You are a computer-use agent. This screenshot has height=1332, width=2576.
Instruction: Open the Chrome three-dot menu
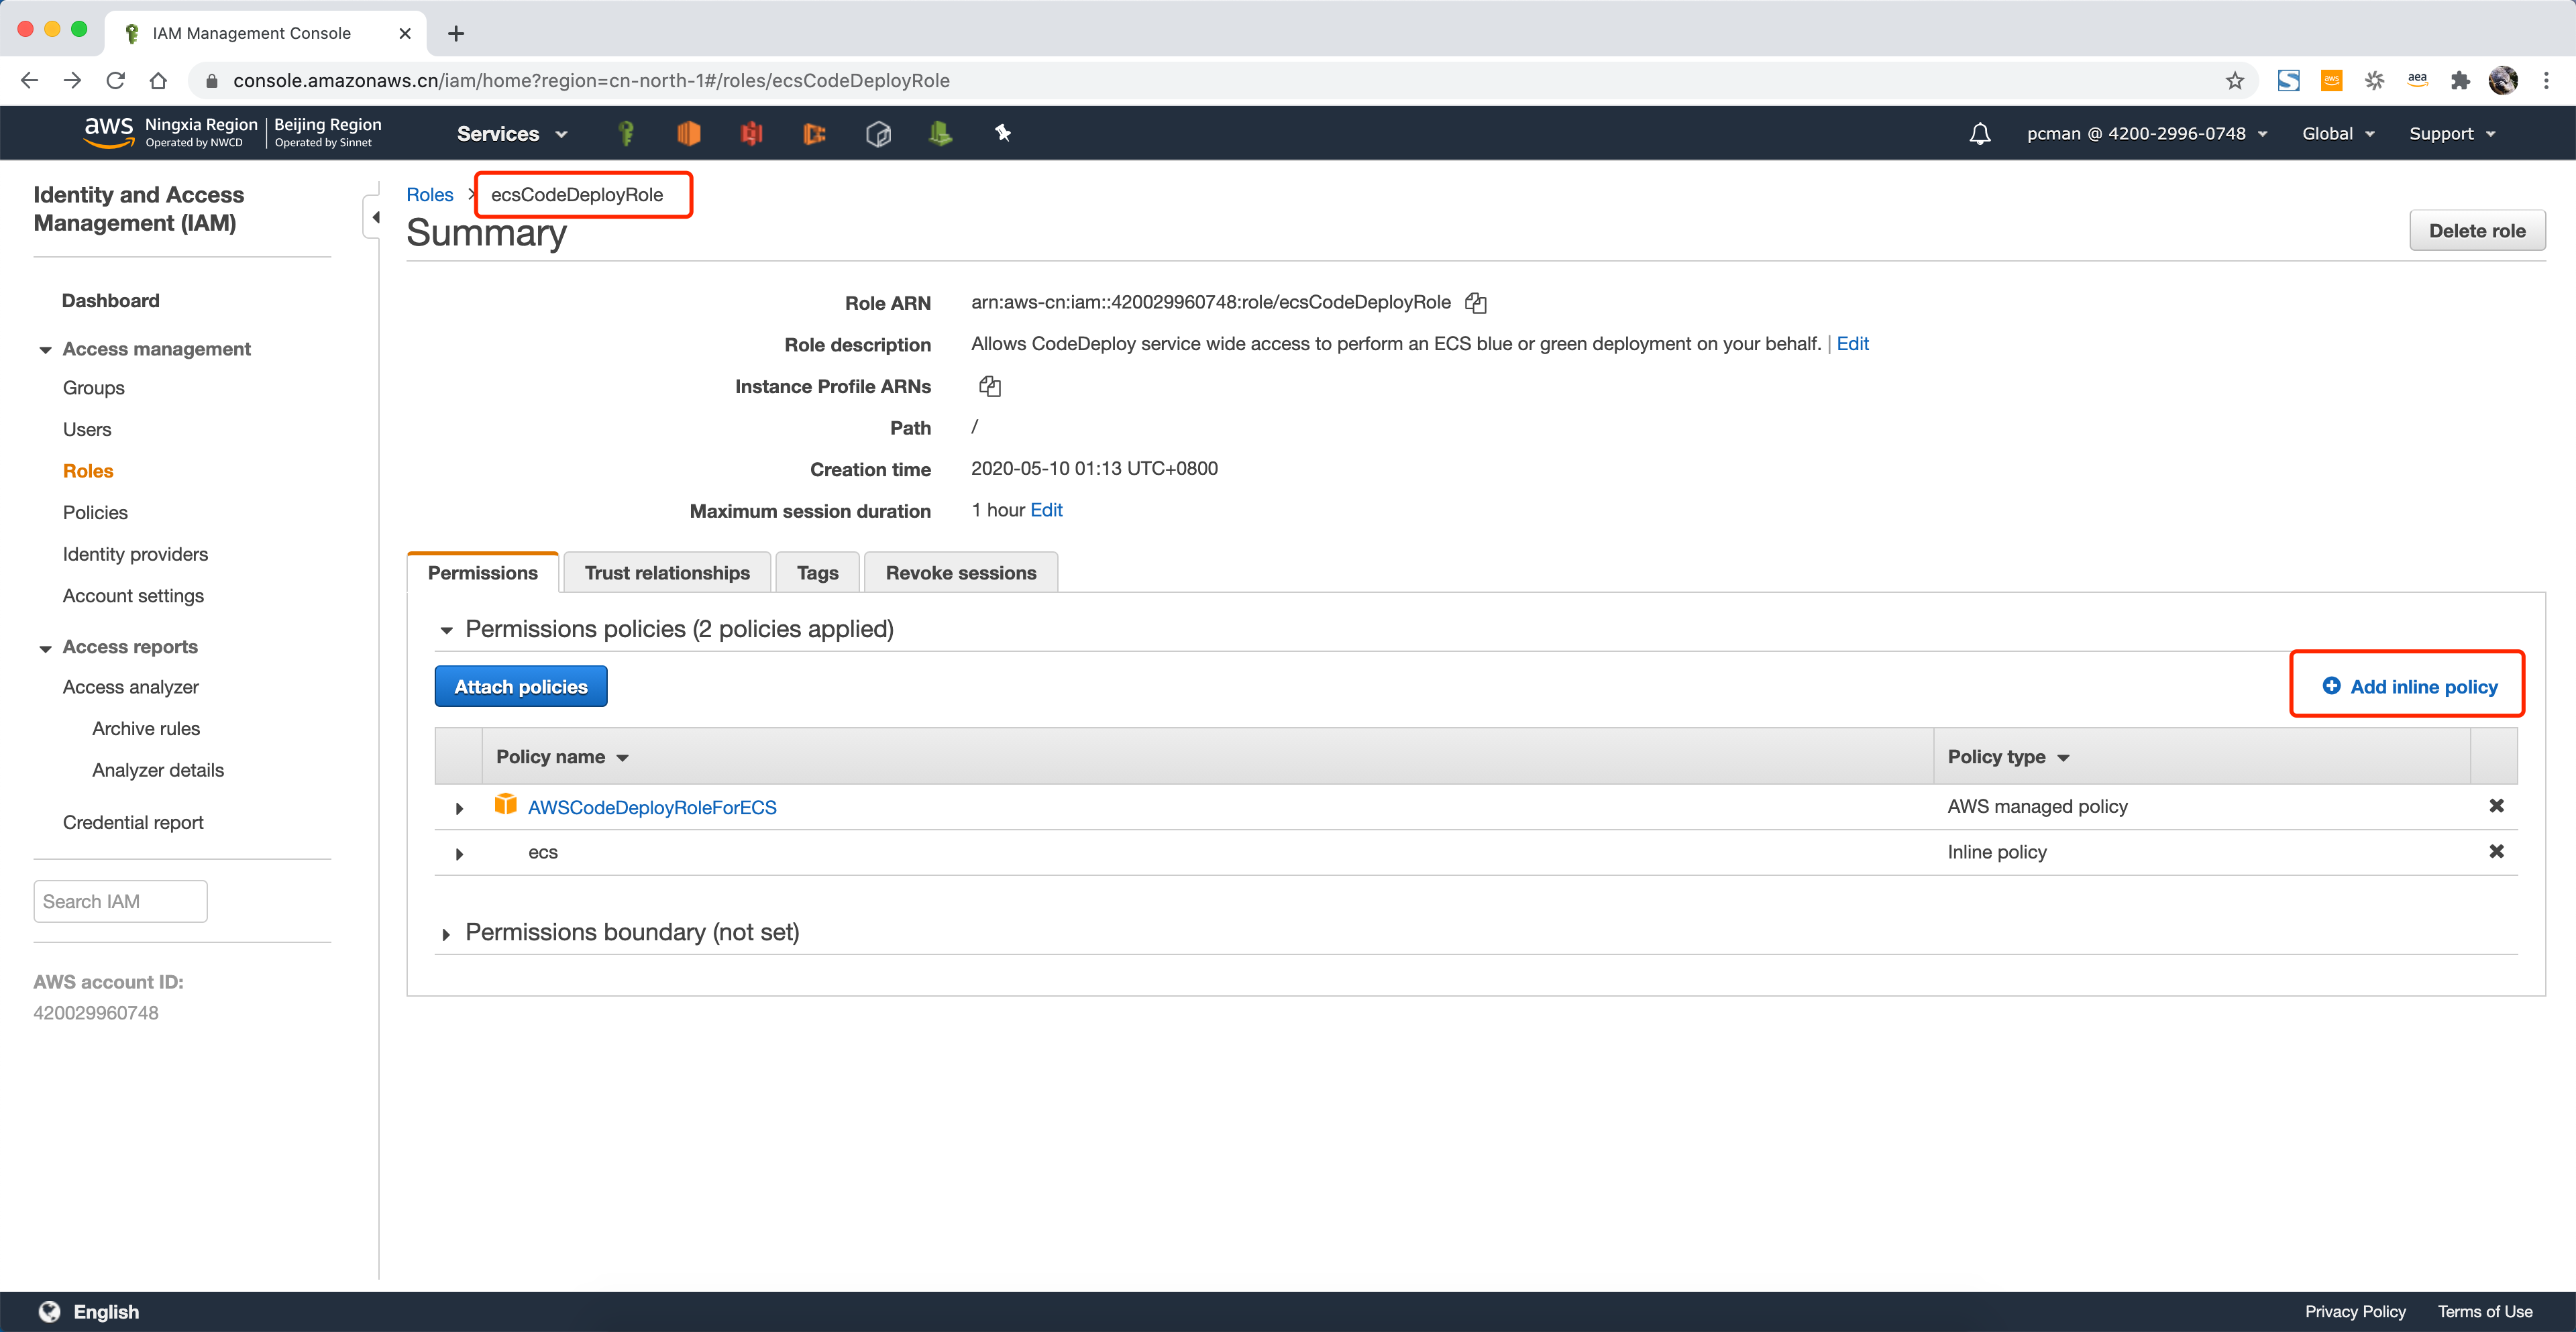[x=2546, y=81]
